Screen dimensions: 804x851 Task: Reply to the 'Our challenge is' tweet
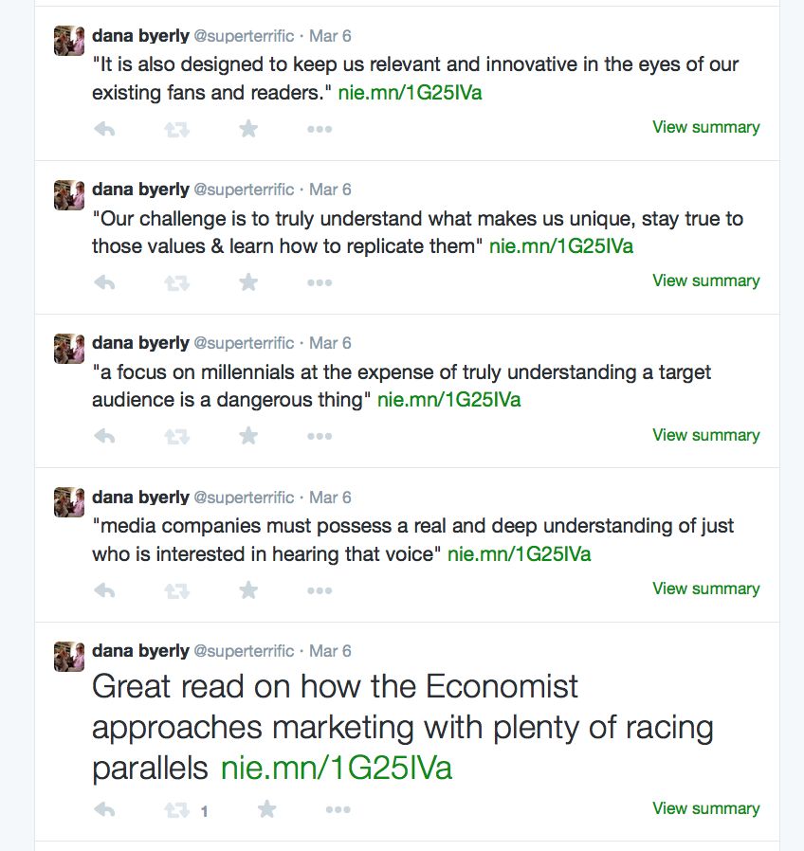pyautogui.click(x=105, y=282)
